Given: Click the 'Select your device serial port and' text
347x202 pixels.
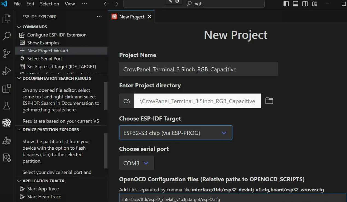Looking at the screenshot, I should coord(57,172).
